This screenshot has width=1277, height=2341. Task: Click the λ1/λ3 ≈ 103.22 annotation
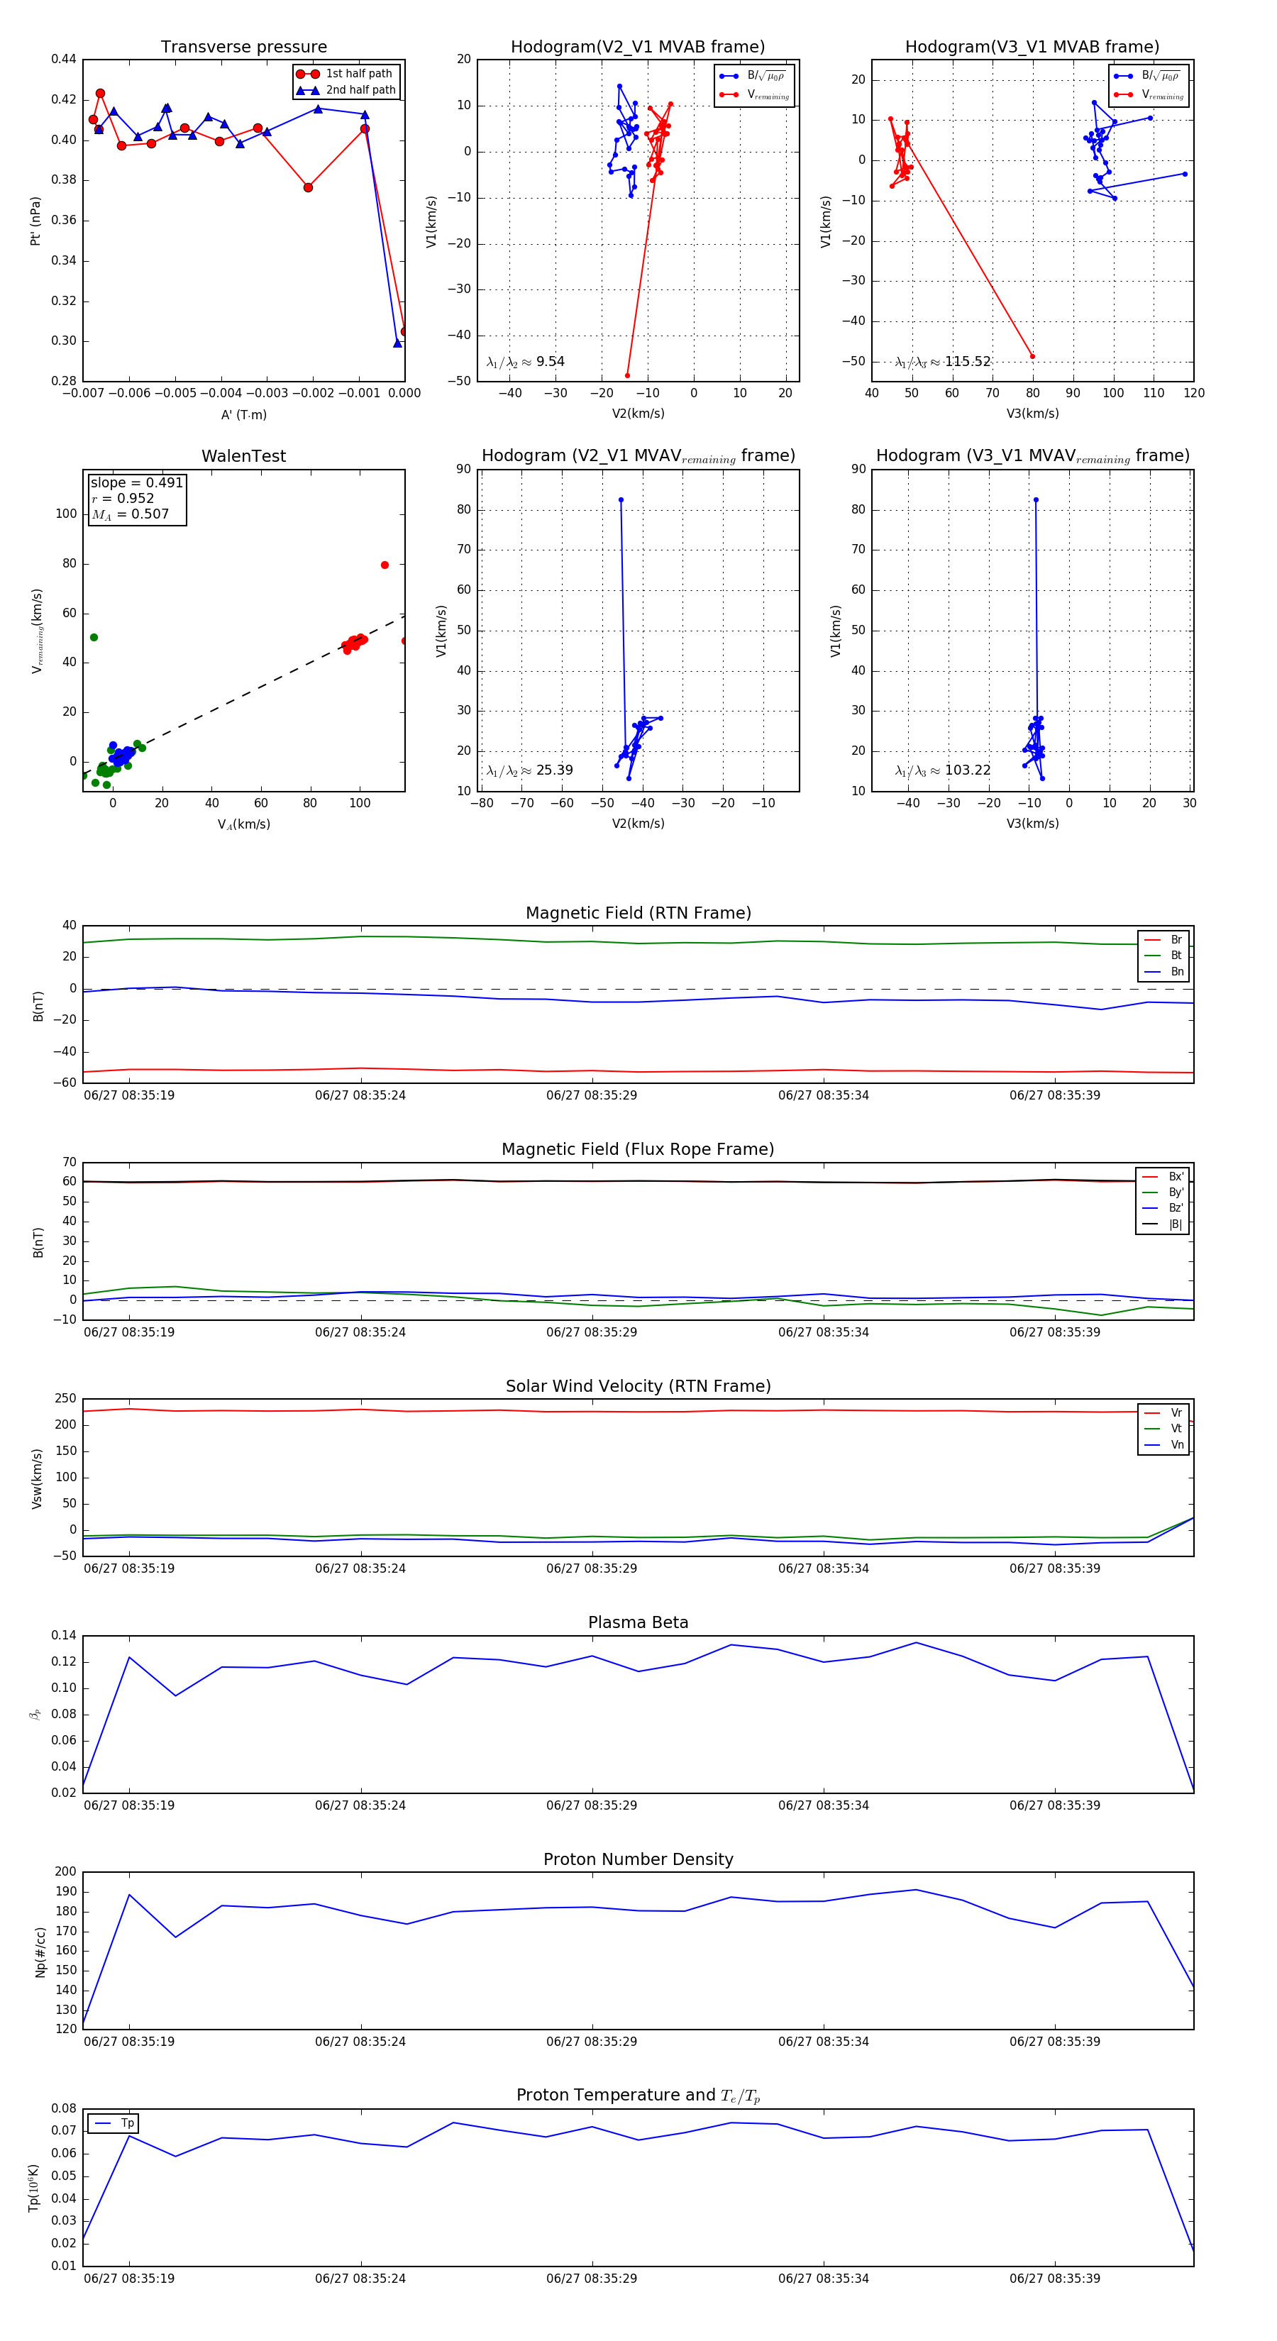(943, 770)
